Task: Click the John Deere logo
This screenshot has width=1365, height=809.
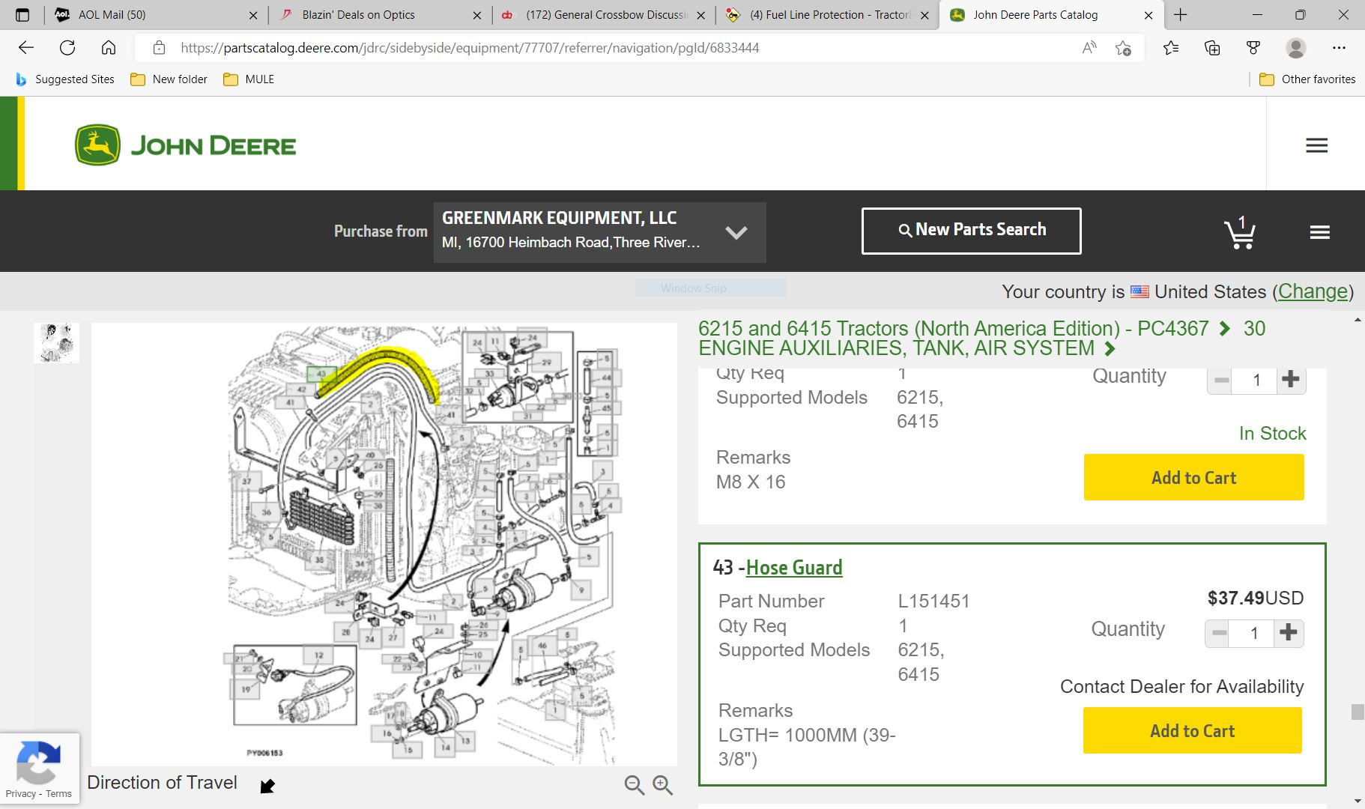Action: (x=186, y=145)
